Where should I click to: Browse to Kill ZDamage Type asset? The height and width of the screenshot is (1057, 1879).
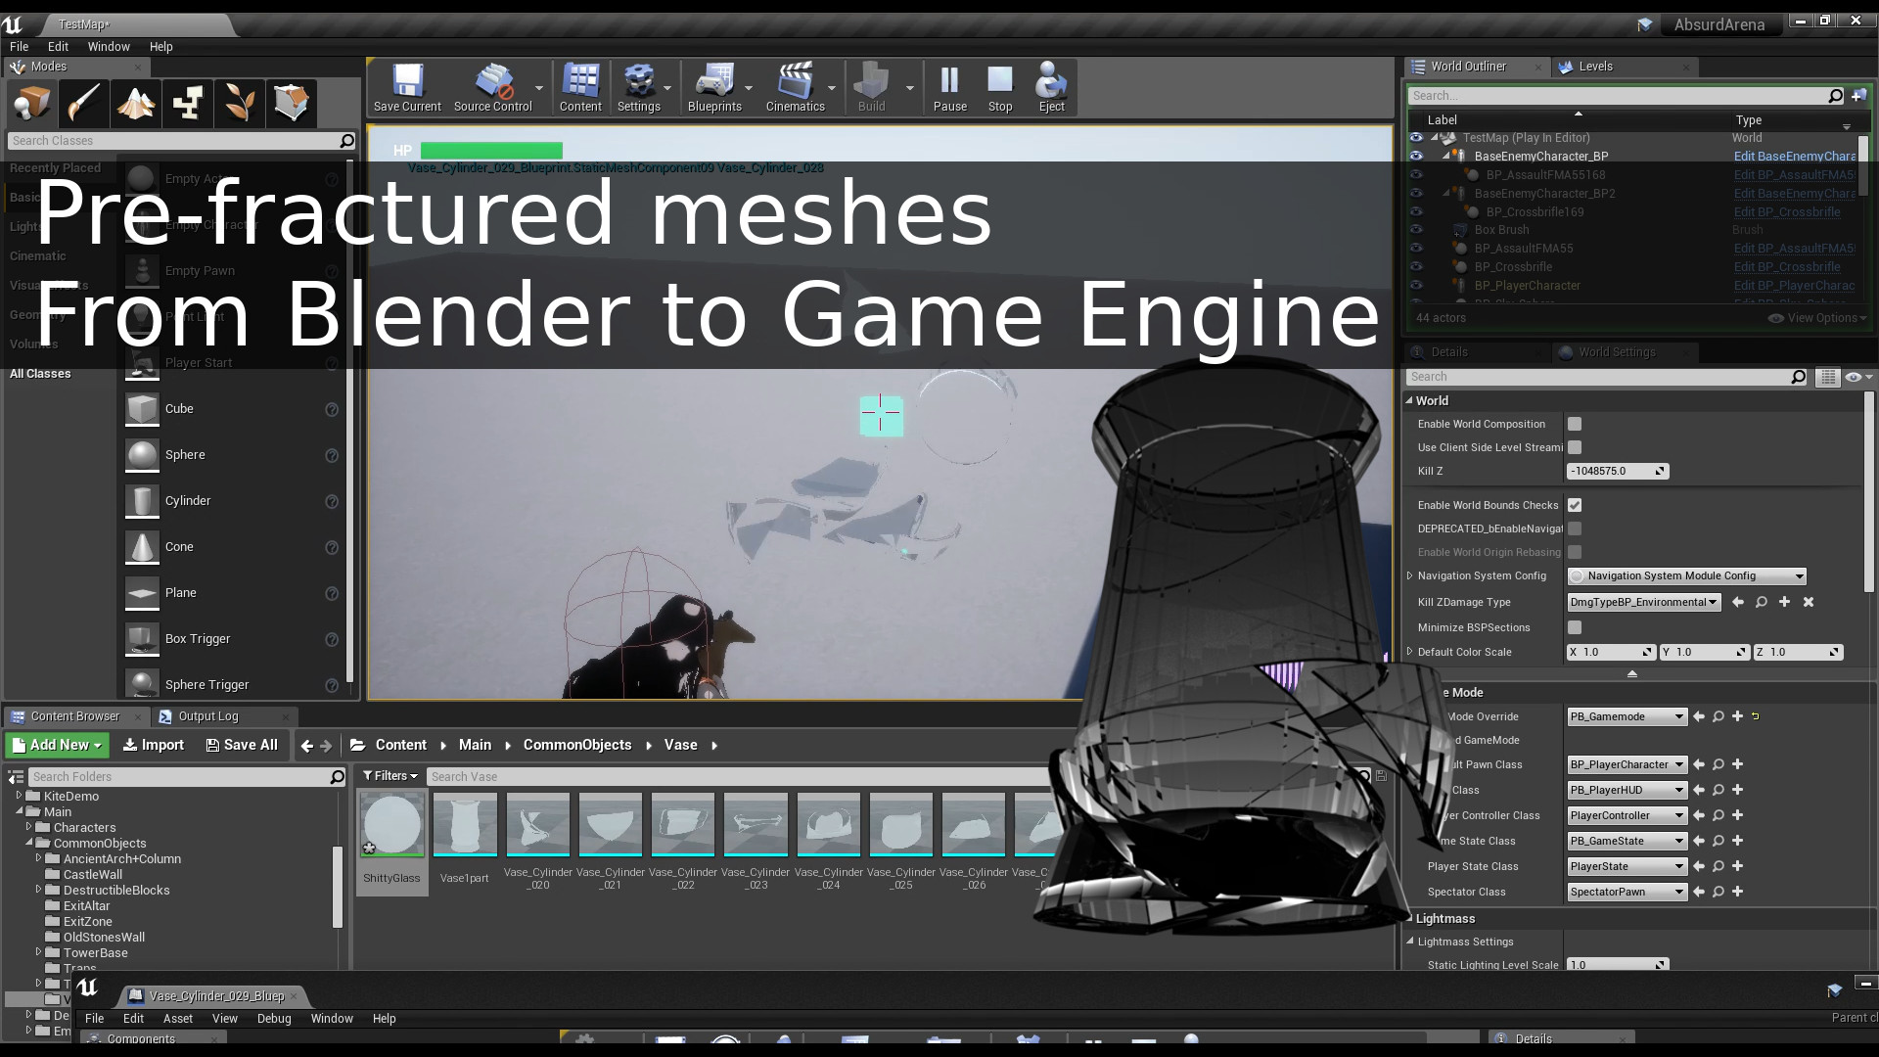[1761, 602]
